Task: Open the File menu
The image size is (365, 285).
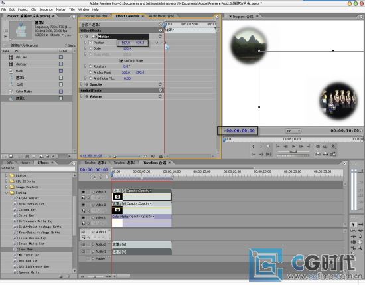Action: (x=4, y=9)
